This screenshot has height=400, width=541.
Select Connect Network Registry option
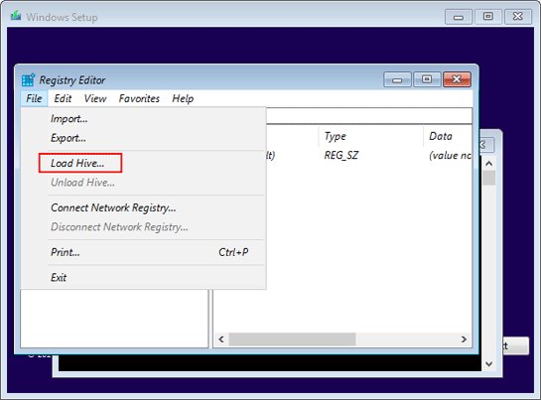113,207
